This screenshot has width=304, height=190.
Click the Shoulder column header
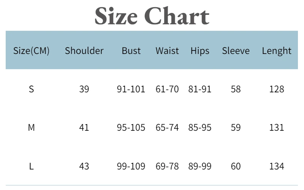pyautogui.click(x=84, y=51)
